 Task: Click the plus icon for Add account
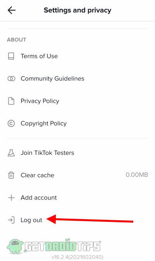click(11, 198)
